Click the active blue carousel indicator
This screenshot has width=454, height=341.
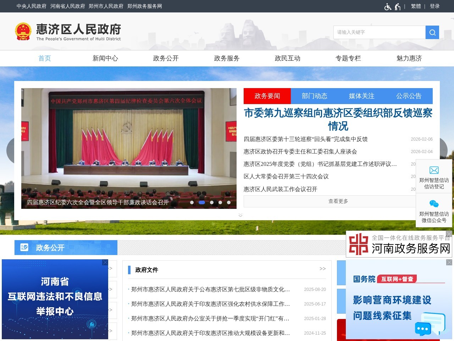click(x=202, y=202)
